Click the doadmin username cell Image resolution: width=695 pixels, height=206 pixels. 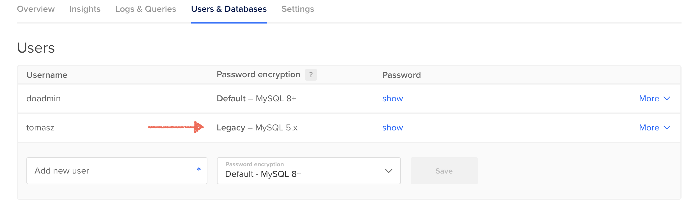click(44, 99)
